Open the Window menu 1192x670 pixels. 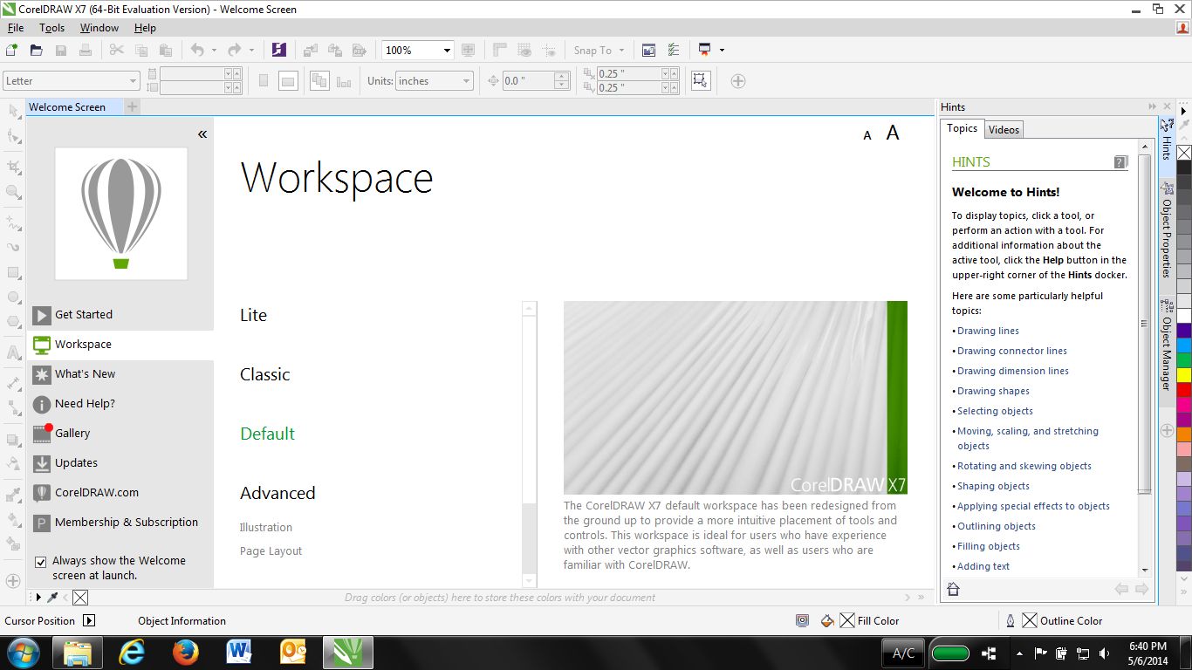99,28
